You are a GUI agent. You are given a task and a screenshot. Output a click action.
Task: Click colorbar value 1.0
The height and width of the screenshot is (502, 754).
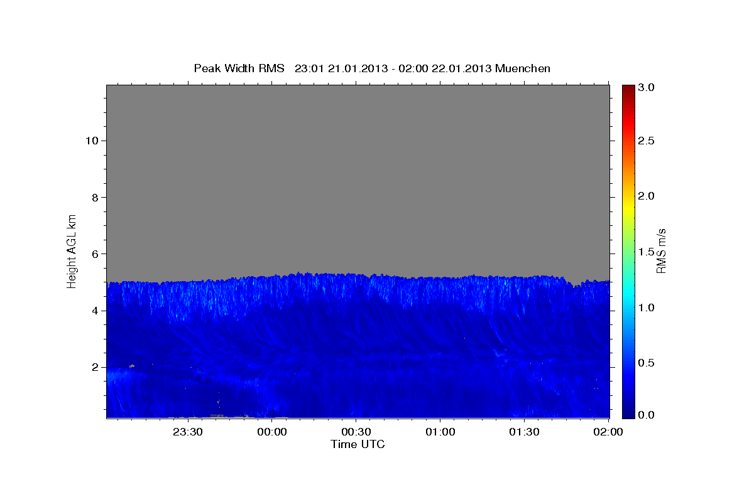647,307
